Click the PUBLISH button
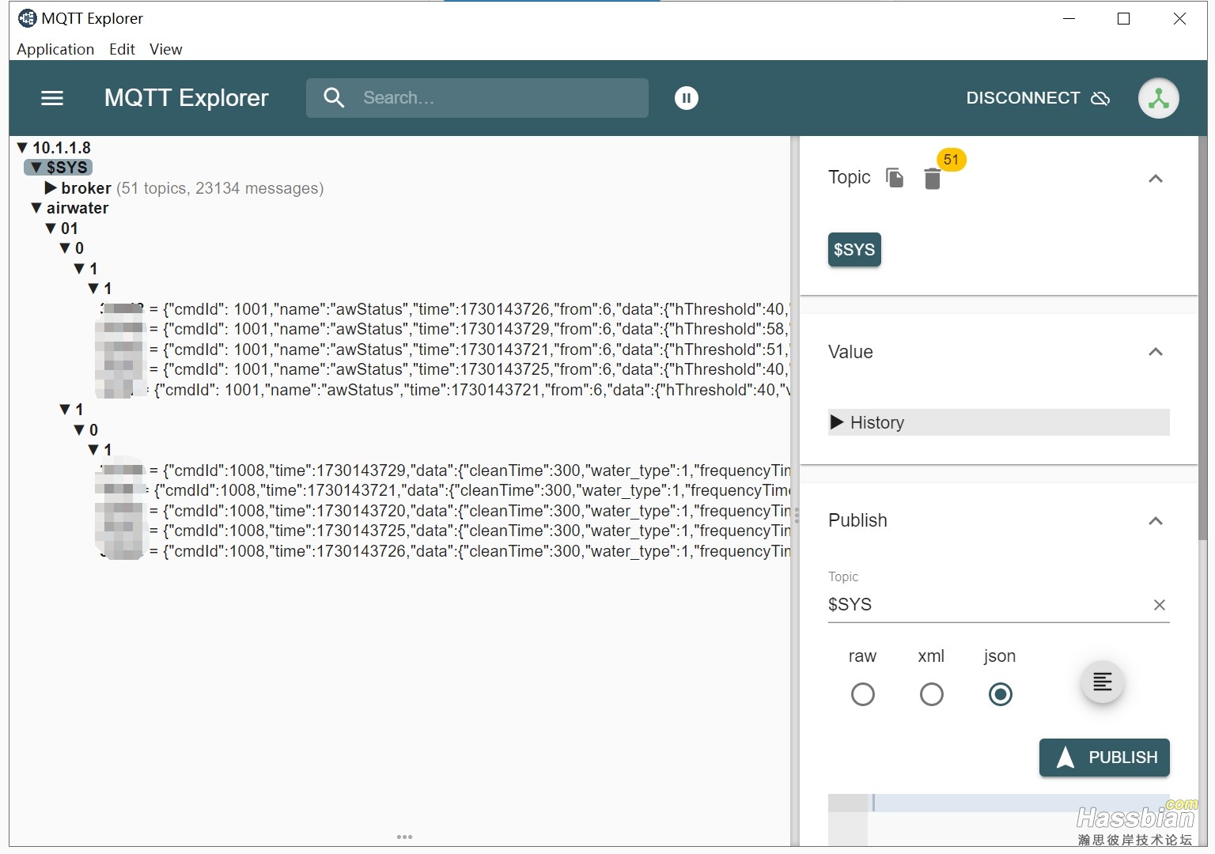 click(1104, 758)
